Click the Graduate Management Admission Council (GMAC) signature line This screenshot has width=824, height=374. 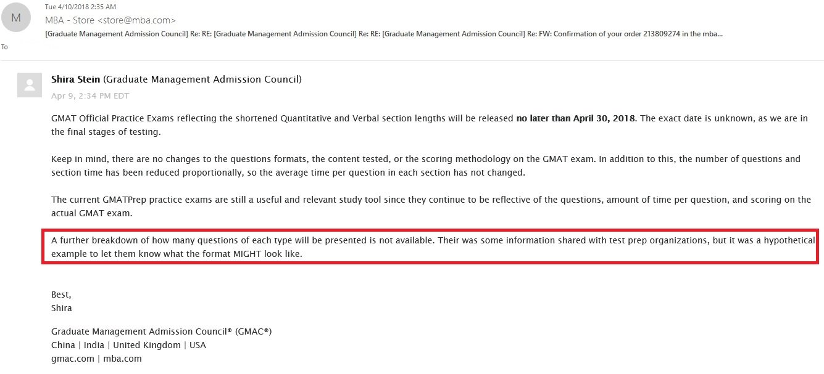(x=161, y=331)
